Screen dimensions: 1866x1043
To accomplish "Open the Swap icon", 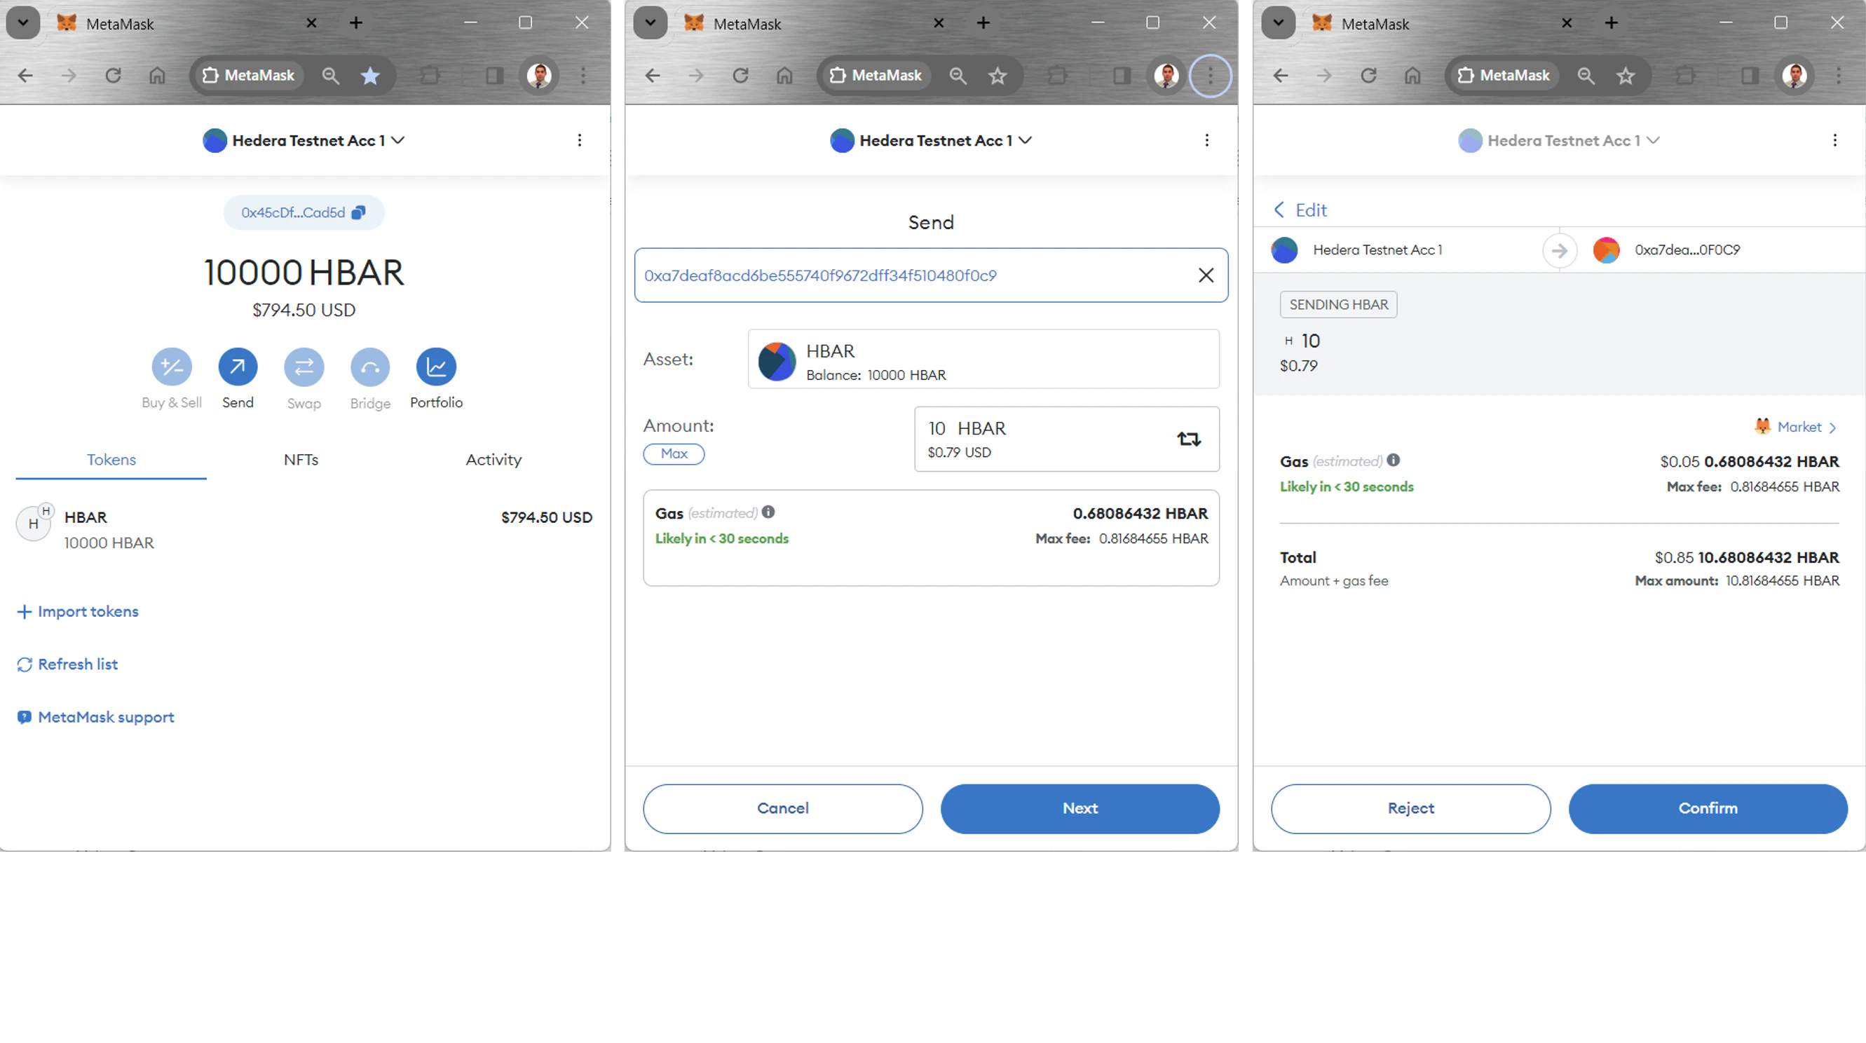I will click(304, 367).
